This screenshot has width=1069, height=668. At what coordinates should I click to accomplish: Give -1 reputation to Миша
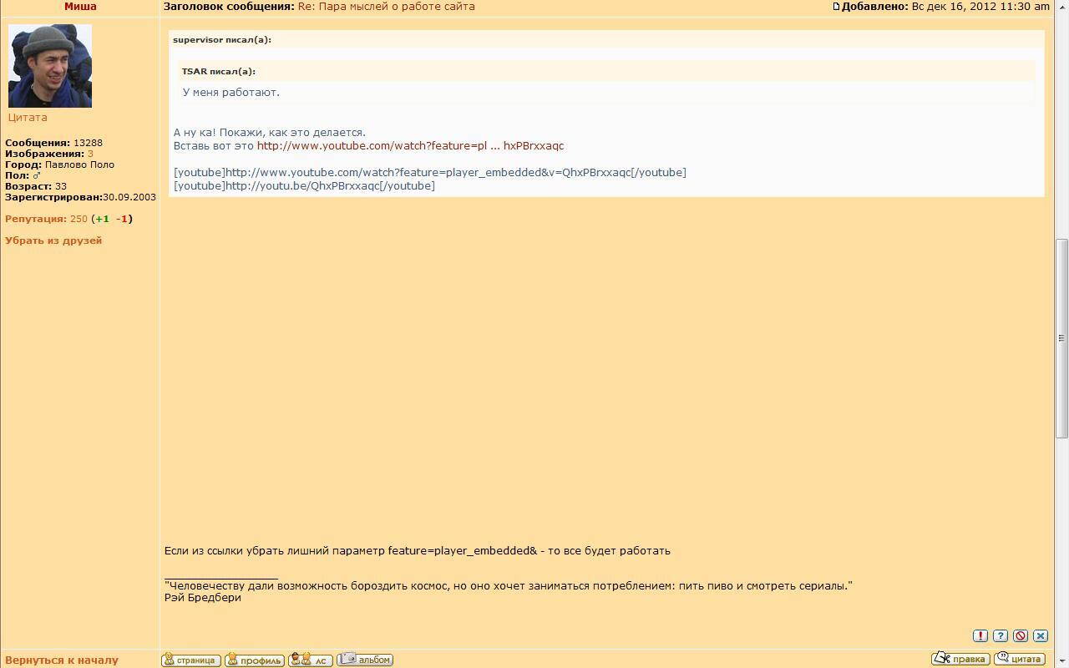tap(122, 219)
